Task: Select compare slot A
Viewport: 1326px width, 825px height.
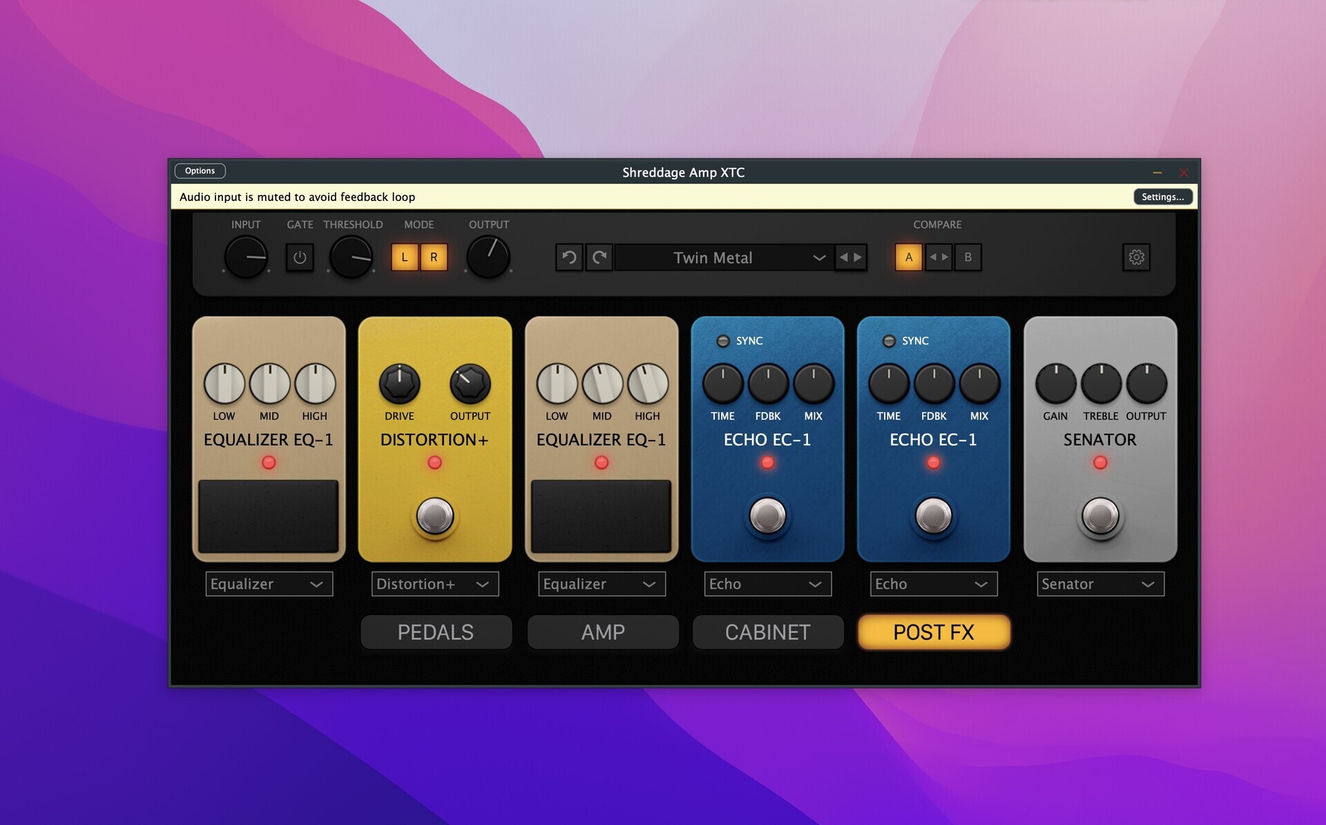Action: tap(909, 258)
